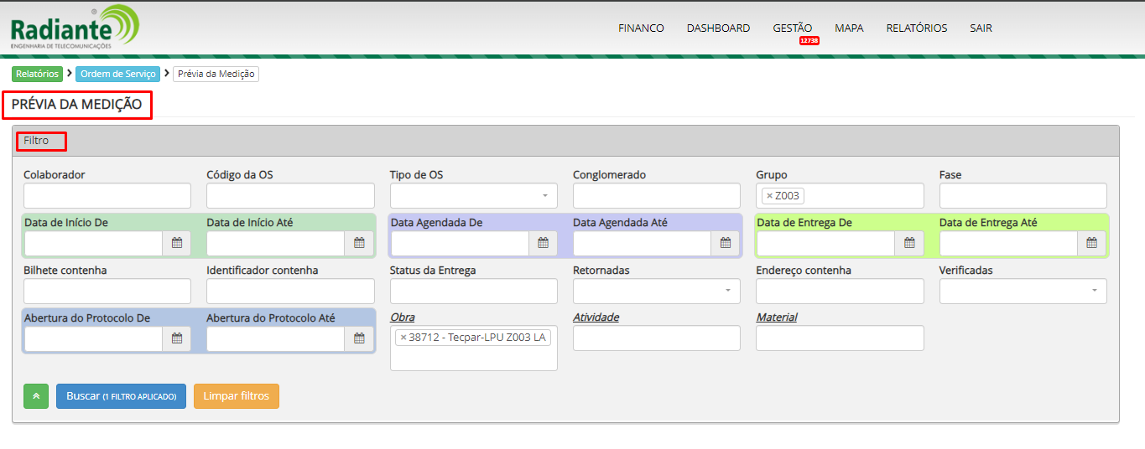The image size is (1145, 449).
Task: Open calendar for Data de Início Até
Action: tap(359, 243)
